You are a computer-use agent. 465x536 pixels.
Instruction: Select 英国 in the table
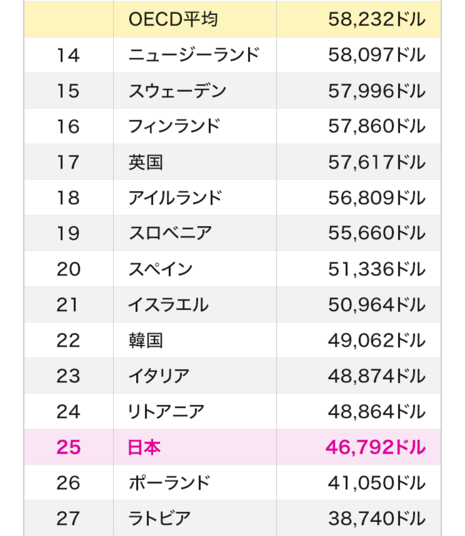point(146,162)
